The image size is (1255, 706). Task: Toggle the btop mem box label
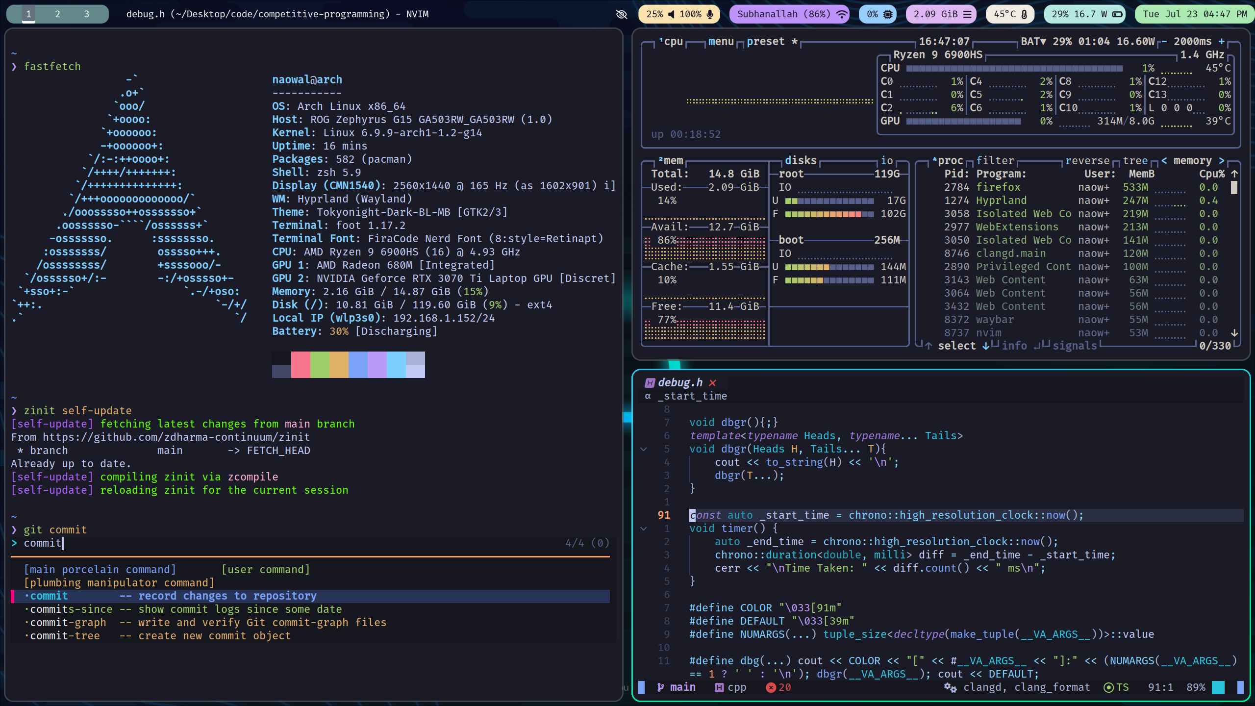tap(671, 161)
